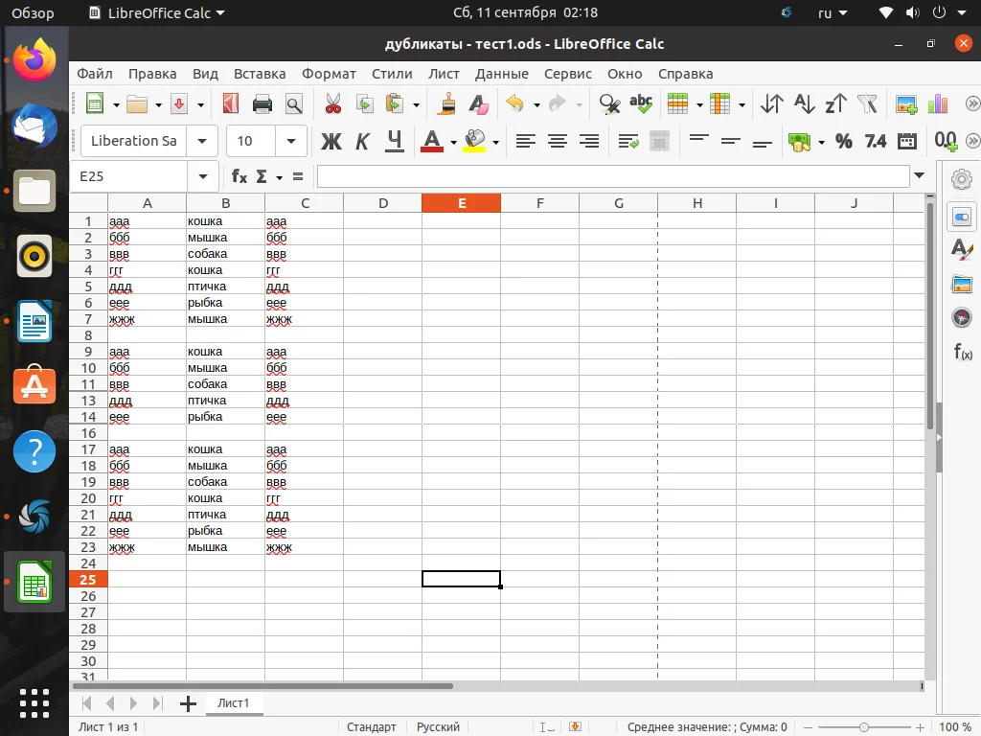Toggle merge cells for selection
981x736 pixels.
[660, 141]
